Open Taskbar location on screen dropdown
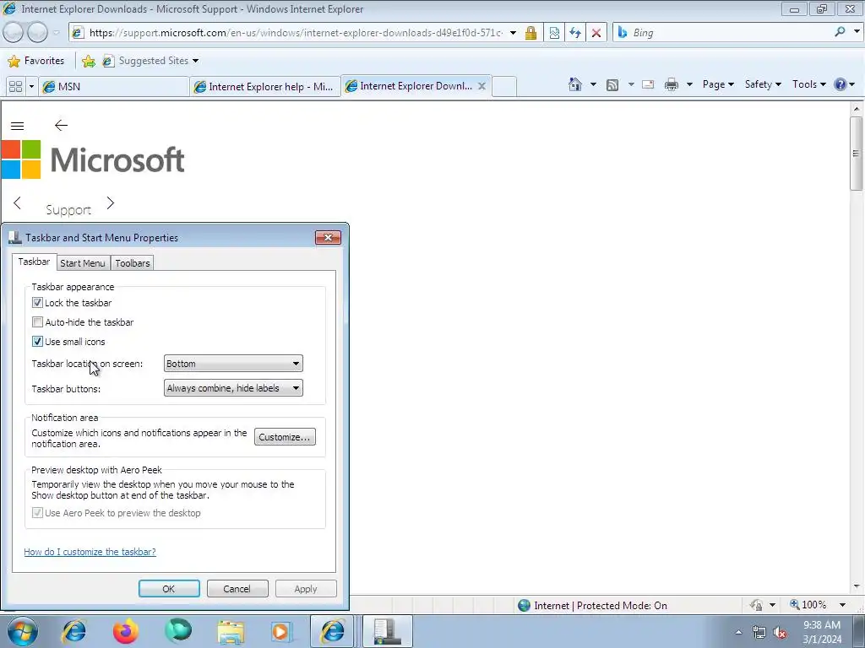 [233, 364]
